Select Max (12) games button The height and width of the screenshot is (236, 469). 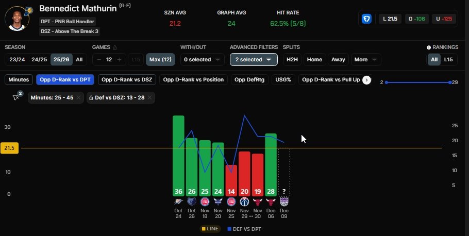click(x=160, y=60)
